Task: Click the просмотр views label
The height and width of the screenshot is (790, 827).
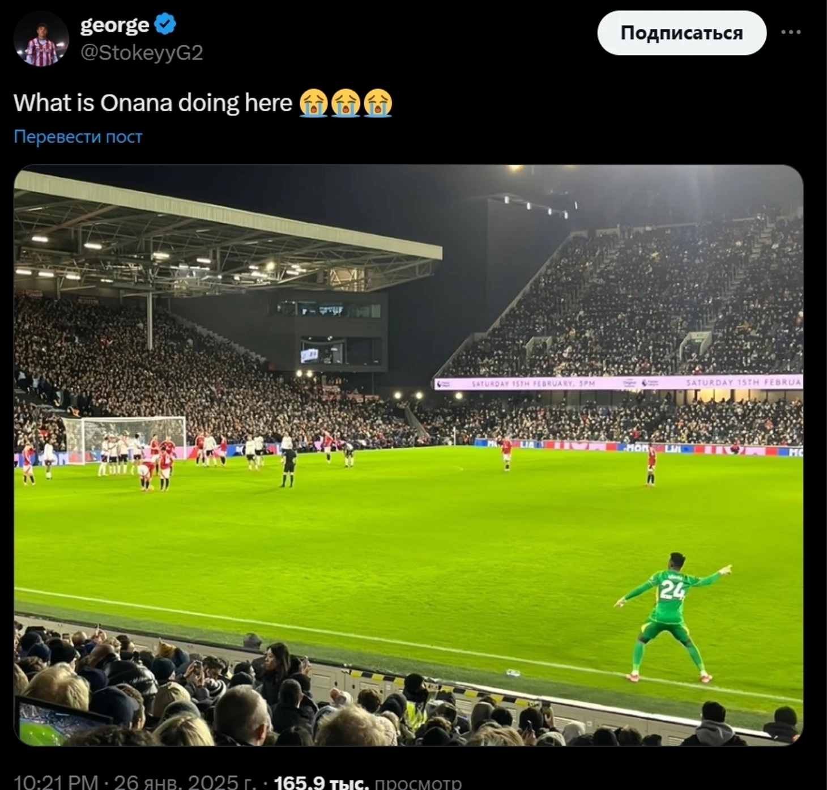Action: click(418, 783)
